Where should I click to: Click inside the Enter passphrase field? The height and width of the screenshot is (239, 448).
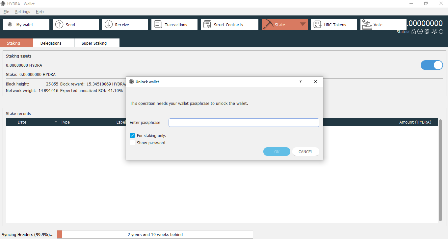pos(244,122)
